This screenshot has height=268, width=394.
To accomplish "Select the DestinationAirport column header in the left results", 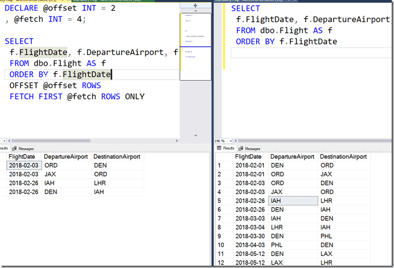I will tap(117, 156).
